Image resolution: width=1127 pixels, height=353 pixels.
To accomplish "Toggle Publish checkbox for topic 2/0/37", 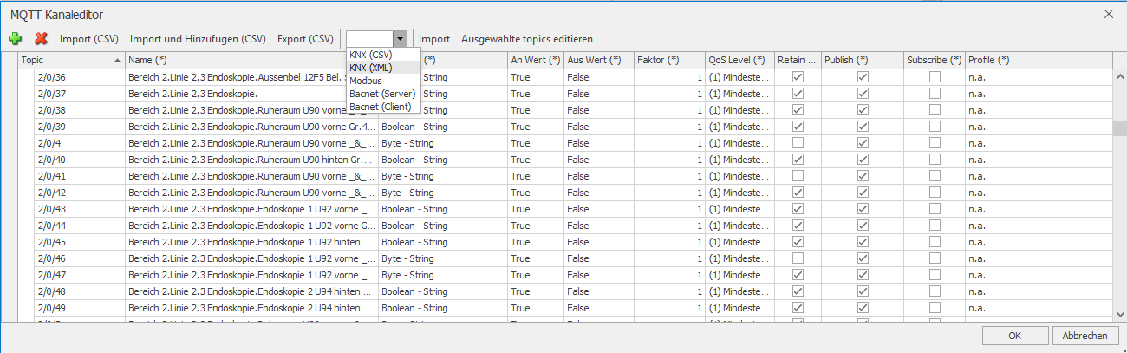I will pyautogui.click(x=863, y=94).
